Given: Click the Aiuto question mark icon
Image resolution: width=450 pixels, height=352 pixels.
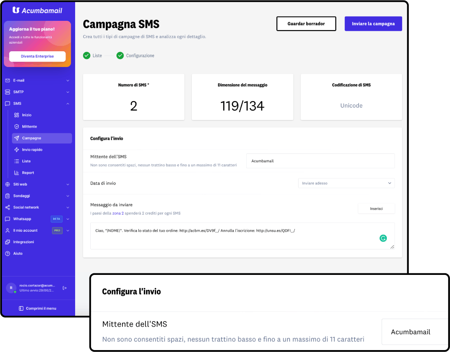Looking at the screenshot, I should click(8, 254).
